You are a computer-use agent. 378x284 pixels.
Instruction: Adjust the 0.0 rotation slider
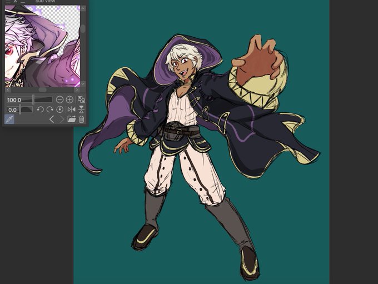pos(19,109)
